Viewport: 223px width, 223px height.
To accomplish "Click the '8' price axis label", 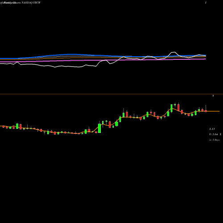I will 213,96.
